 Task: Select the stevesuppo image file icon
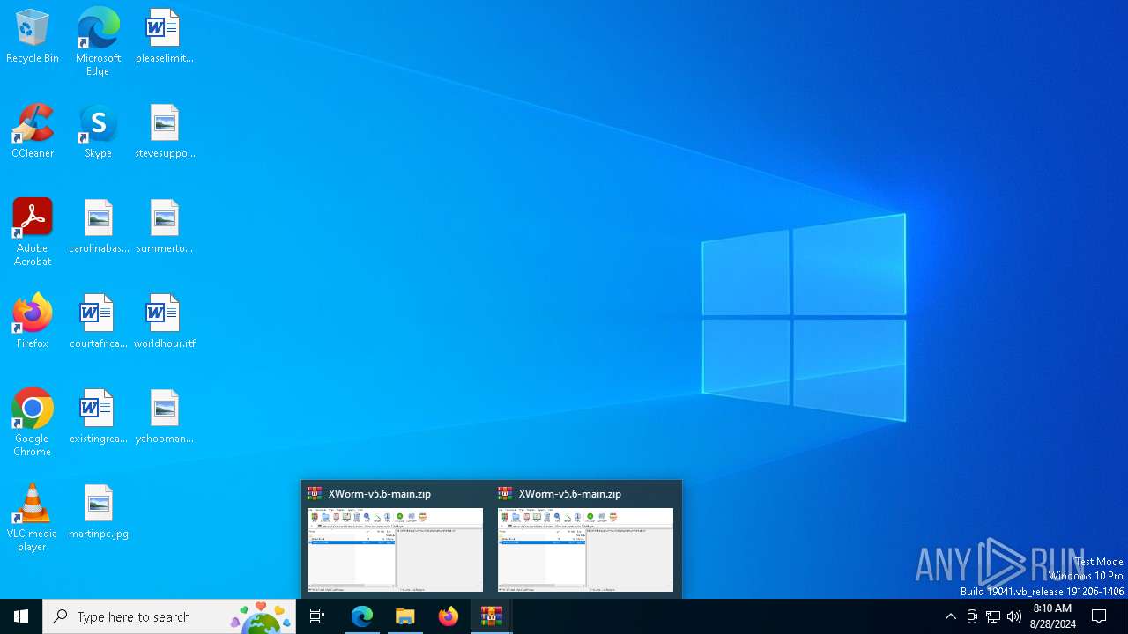164,132
